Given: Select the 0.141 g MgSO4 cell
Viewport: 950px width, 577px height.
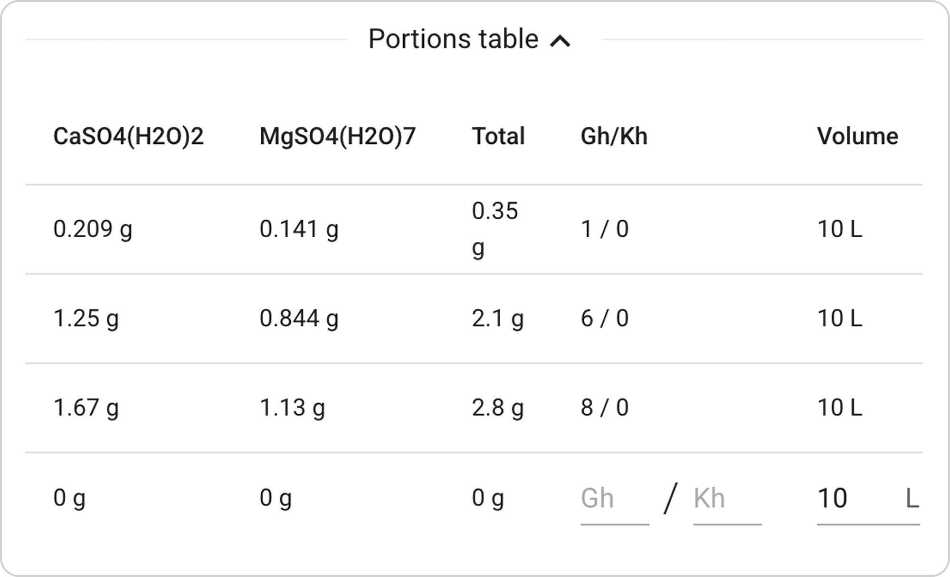Looking at the screenshot, I should (299, 229).
